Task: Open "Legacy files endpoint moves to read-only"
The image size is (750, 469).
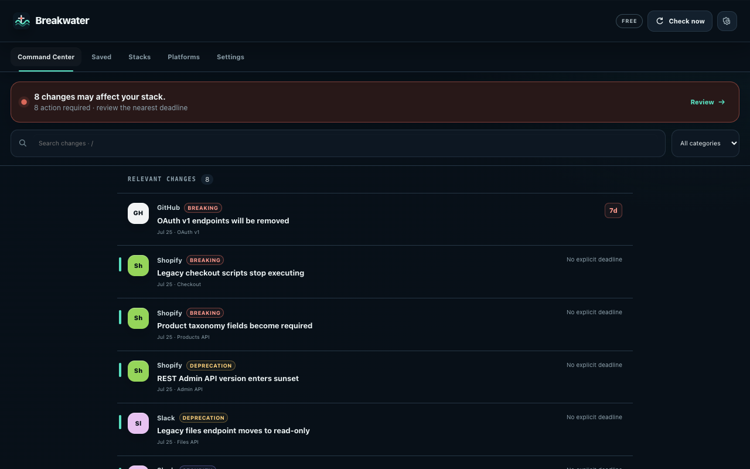Action: (233, 431)
